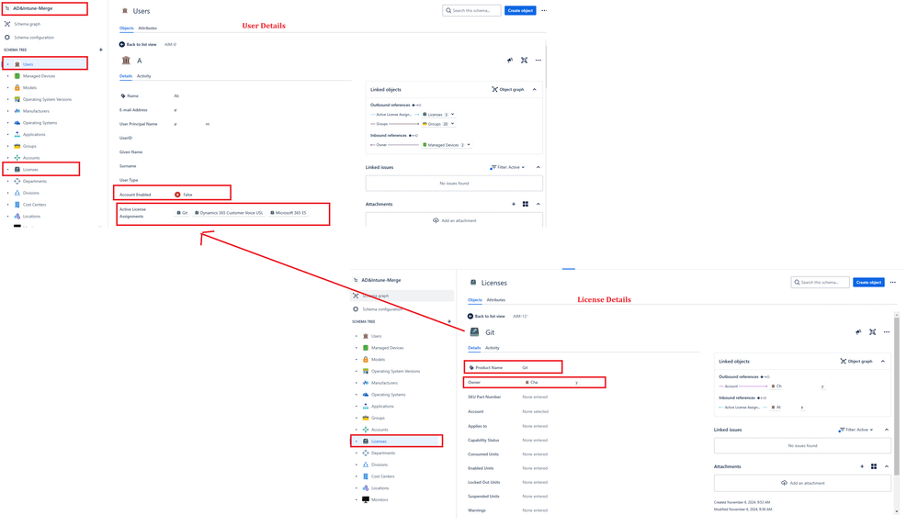Expand Licenses 3 outbound reference dropdown

(x=438, y=115)
